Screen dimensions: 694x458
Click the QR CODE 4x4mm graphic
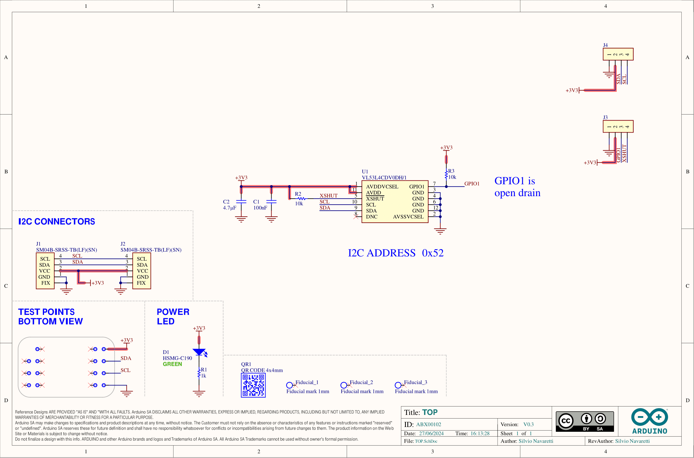tap(253, 385)
